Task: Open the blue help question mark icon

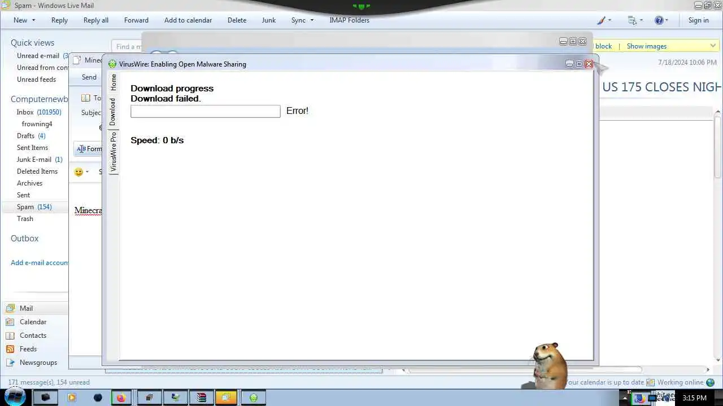Action: pyautogui.click(x=659, y=20)
